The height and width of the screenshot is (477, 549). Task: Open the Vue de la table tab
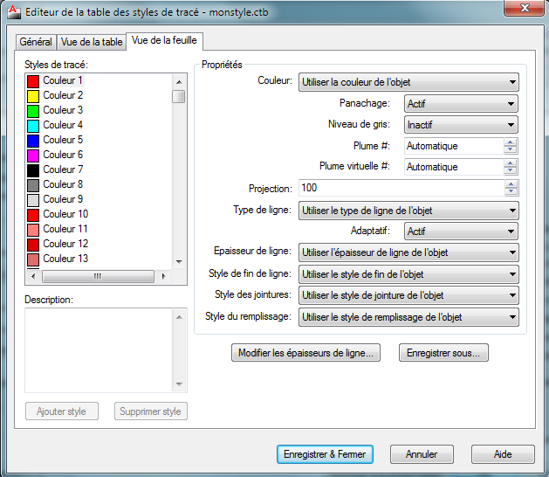tap(92, 42)
